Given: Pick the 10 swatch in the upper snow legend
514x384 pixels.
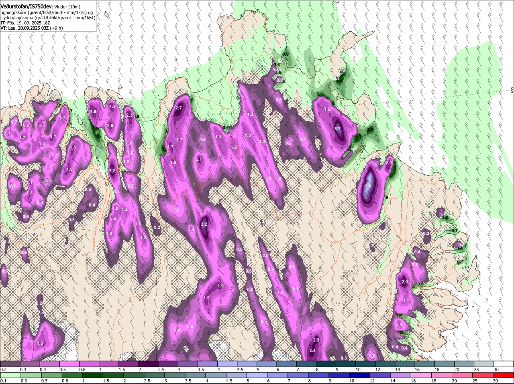Looking at the screenshot, I should [x=365, y=364].
